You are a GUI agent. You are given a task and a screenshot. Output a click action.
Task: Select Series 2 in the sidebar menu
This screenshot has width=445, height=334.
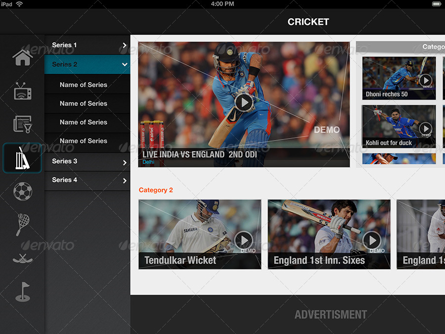(87, 64)
